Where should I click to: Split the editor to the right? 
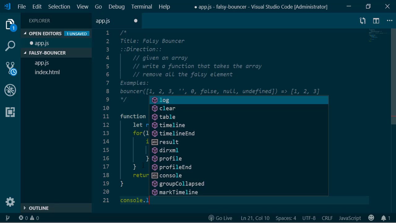tap(376, 21)
